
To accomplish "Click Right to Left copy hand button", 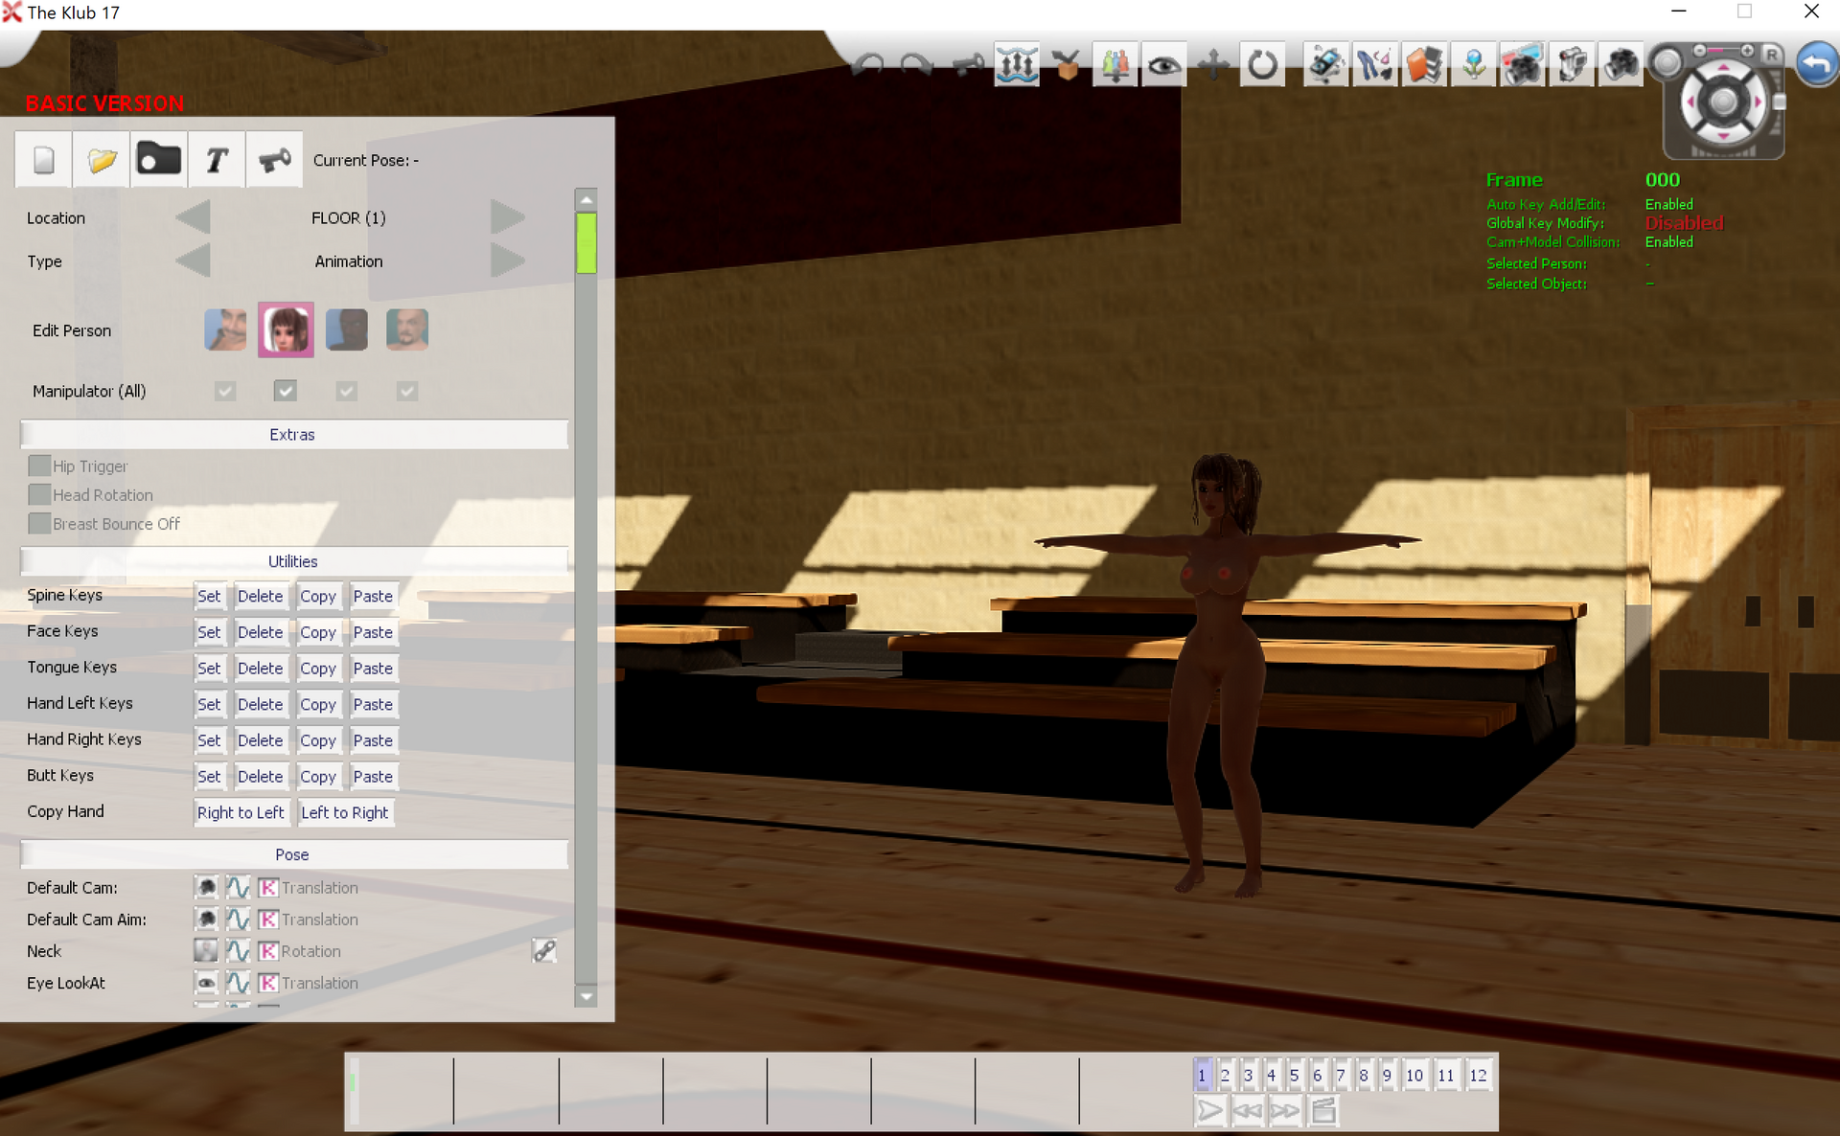I will (241, 812).
